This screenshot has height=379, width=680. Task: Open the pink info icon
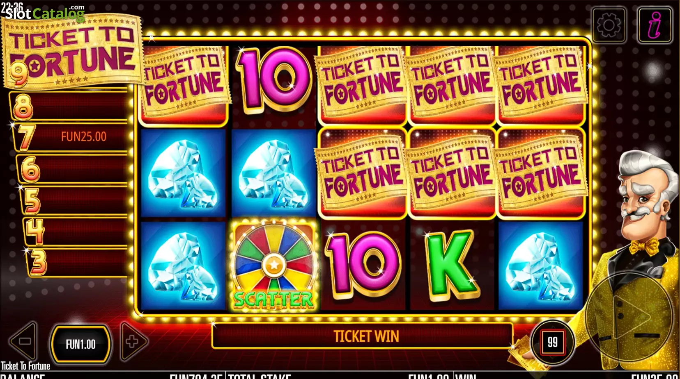[x=655, y=25]
